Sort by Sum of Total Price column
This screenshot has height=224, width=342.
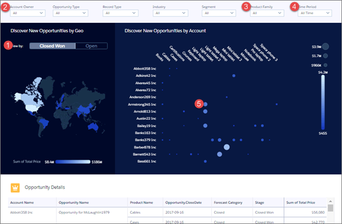pyautogui.click(x=301, y=202)
